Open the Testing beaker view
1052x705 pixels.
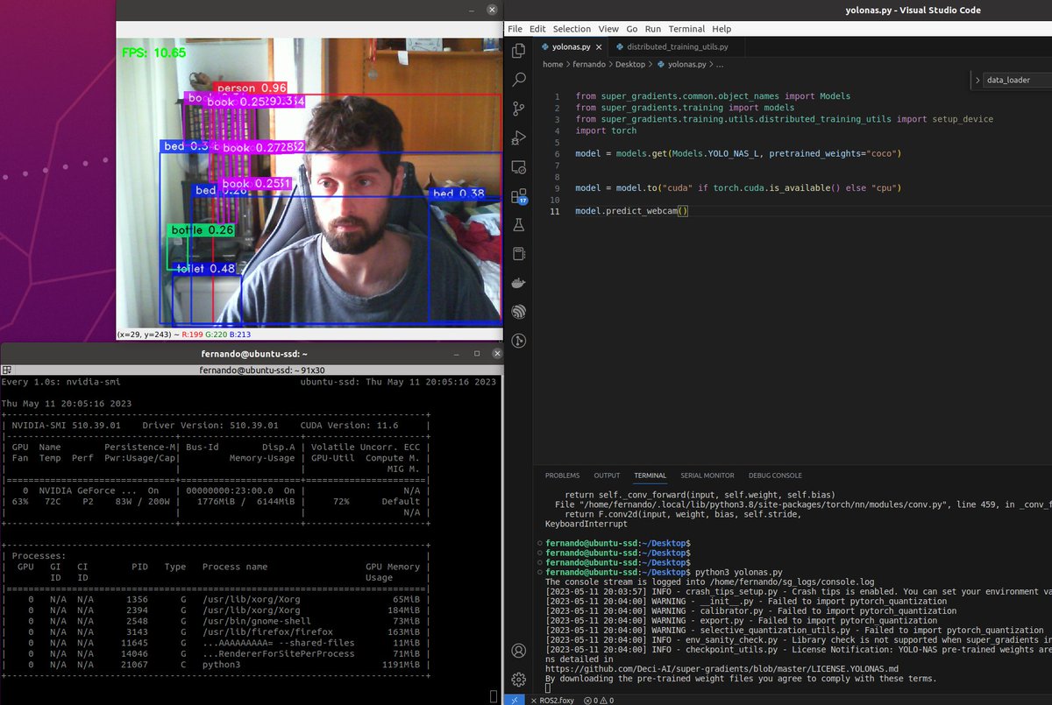coord(518,225)
